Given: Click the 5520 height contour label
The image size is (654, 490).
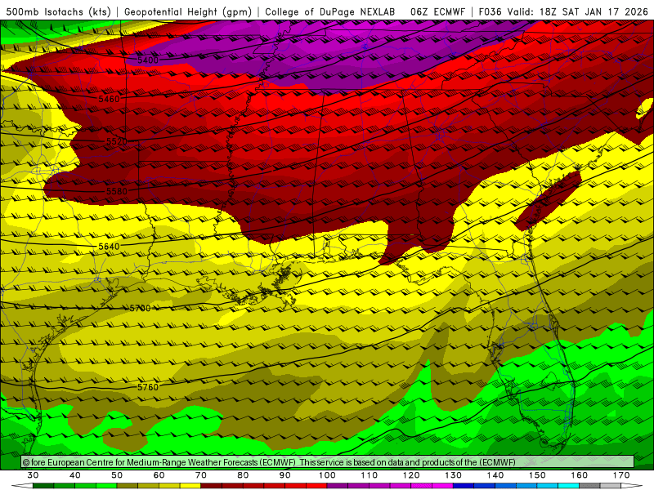Looking at the screenshot, I should [116, 141].
